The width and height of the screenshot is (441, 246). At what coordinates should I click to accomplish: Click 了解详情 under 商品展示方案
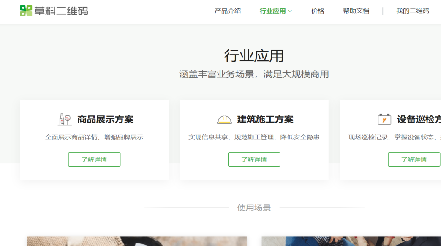tap(94, 159)
